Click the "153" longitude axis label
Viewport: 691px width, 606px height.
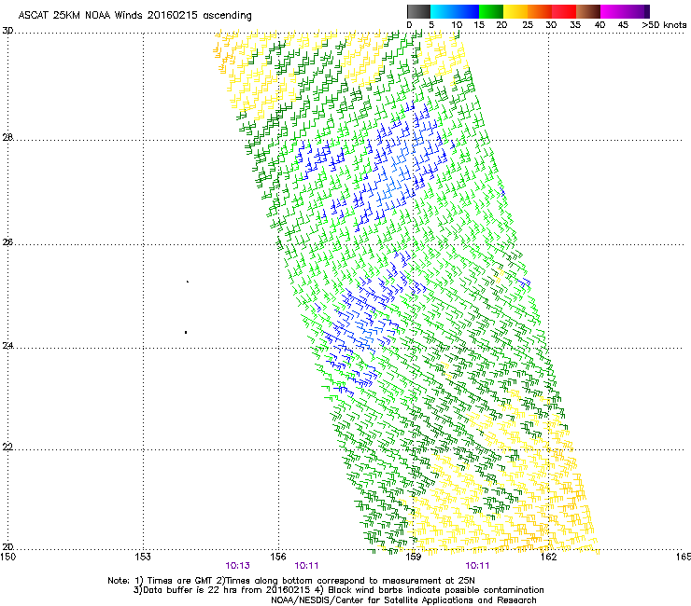143,557
